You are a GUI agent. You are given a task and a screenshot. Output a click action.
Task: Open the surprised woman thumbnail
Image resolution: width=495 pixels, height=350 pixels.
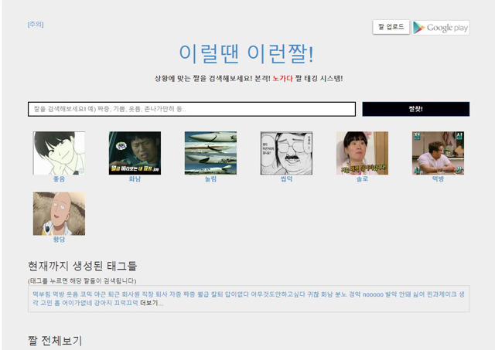362,153
